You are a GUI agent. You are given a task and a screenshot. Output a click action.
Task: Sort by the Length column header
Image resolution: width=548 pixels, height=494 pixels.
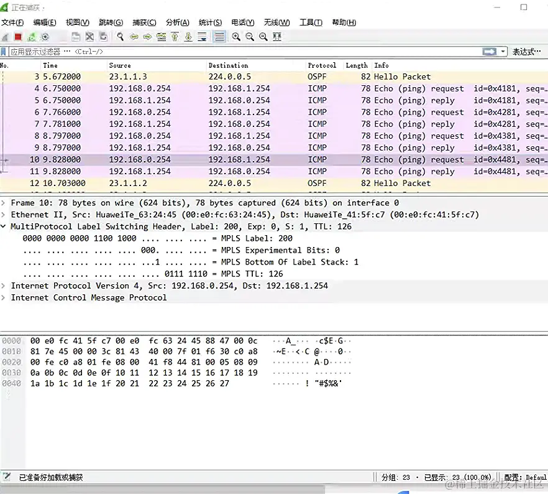coord(357,65)
